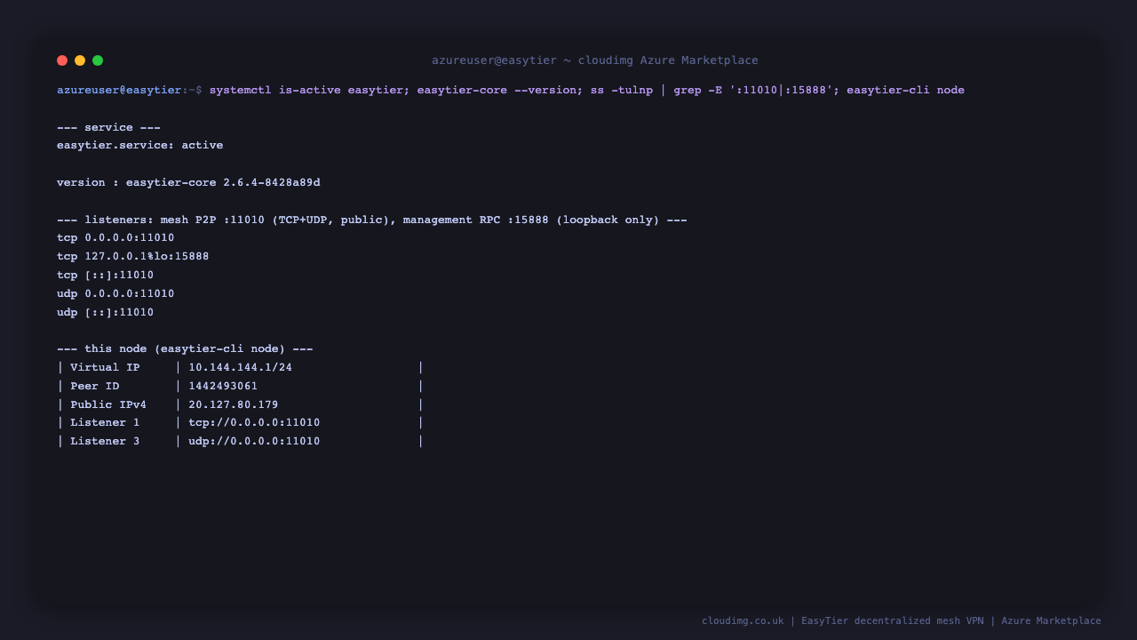1137x640 pixels.
Task: Click the peer ID value '1442493061'
Action: [223, 386]
